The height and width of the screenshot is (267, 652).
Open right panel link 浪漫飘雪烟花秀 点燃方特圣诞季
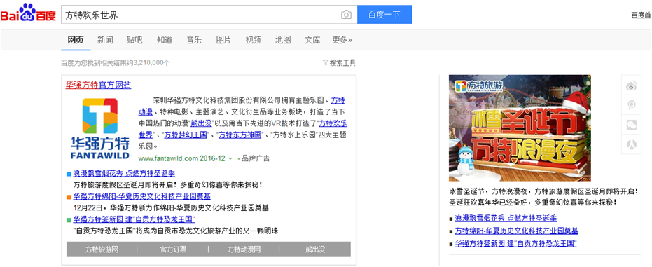506,219
